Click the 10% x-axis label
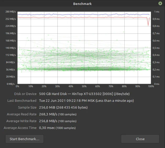 pos(31,86)
